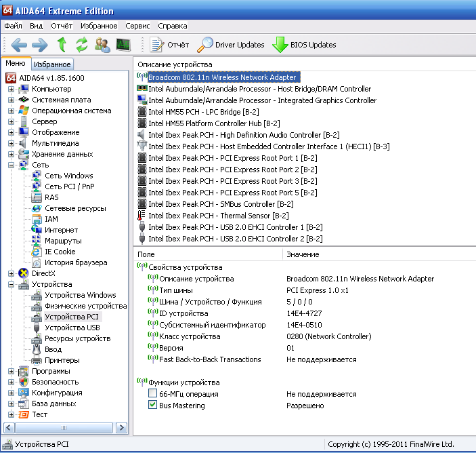
Task: Expand the Программы tree node
Action: click(x=12, y=371)
